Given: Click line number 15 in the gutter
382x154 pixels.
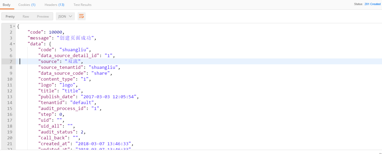Looking at the screenshot, I should 10,109.
